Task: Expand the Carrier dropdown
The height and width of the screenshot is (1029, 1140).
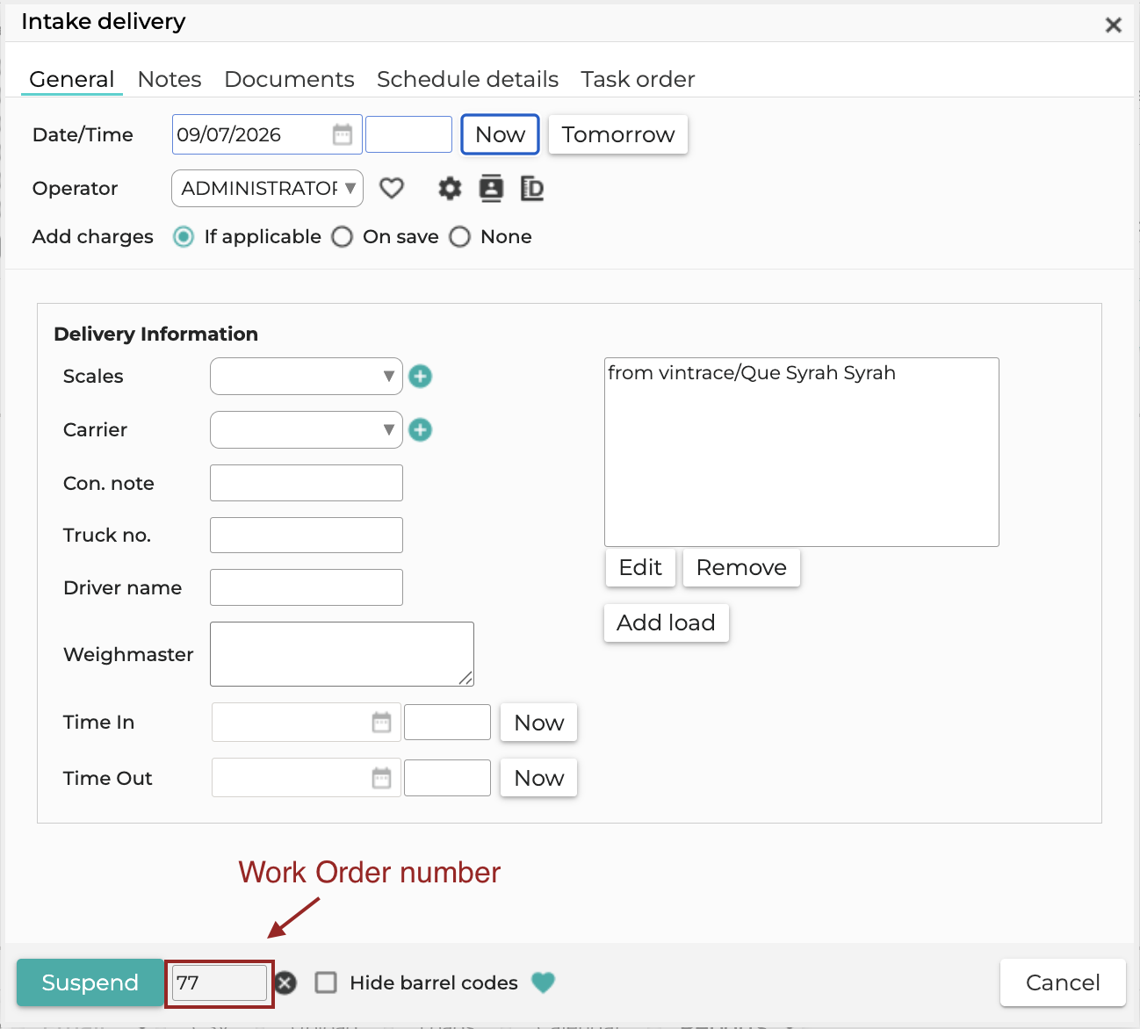Action: tap(307, 430)
